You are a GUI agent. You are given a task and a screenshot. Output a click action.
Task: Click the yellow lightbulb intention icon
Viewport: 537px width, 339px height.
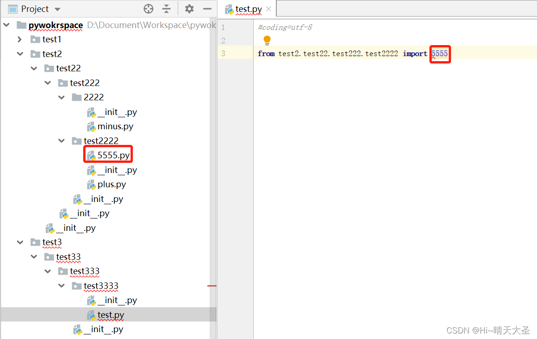(x=267, y=40)
